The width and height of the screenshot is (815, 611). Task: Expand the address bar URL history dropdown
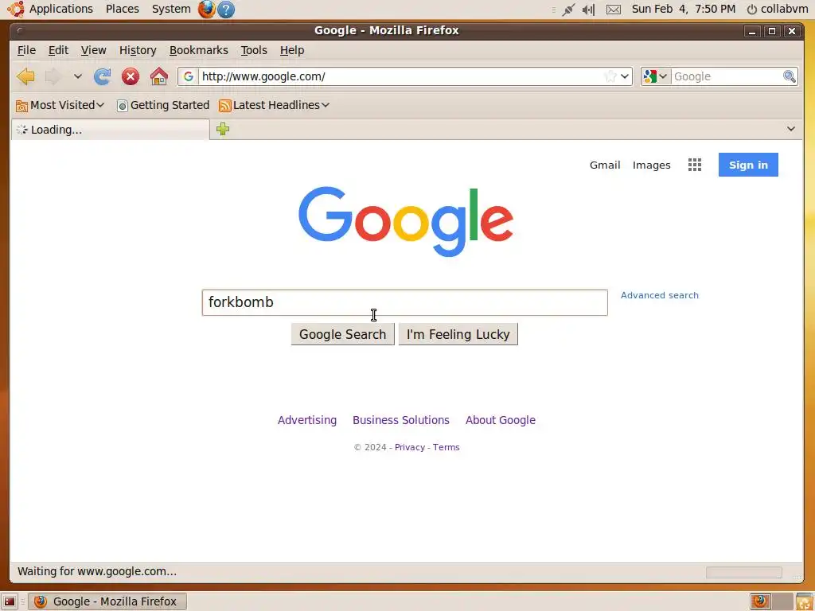[625, 76]
